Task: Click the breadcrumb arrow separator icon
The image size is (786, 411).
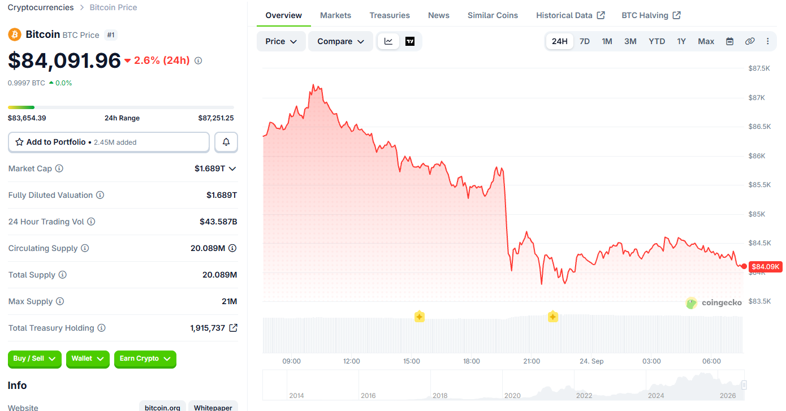Action: (82, 7)
